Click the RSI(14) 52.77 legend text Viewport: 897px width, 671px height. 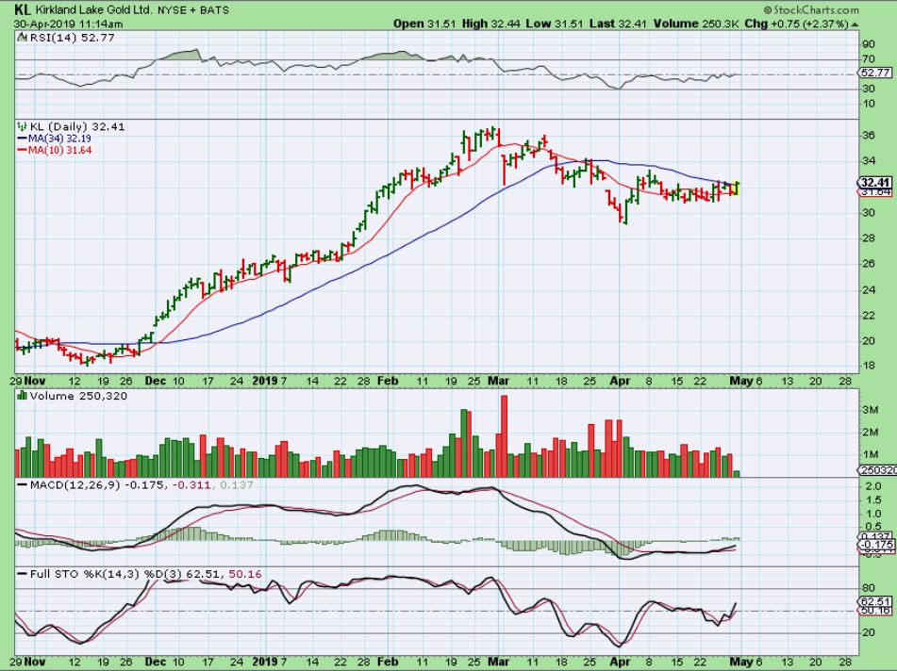[72, 38]
